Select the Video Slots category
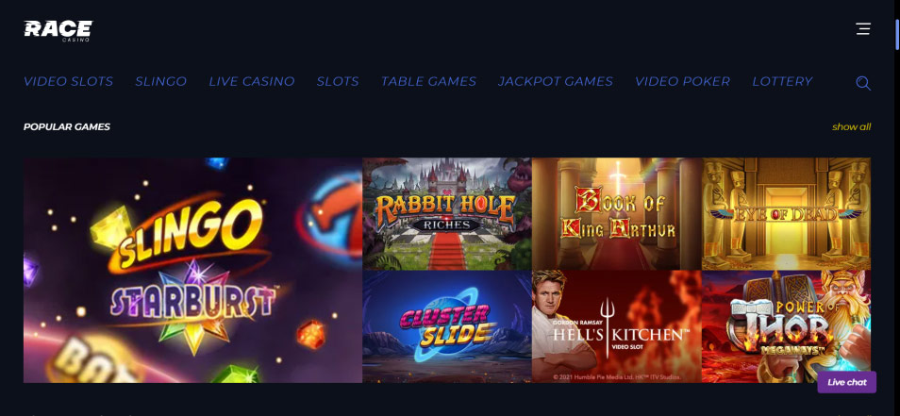This screenshot has height=416, width=900. pos(68,81)
